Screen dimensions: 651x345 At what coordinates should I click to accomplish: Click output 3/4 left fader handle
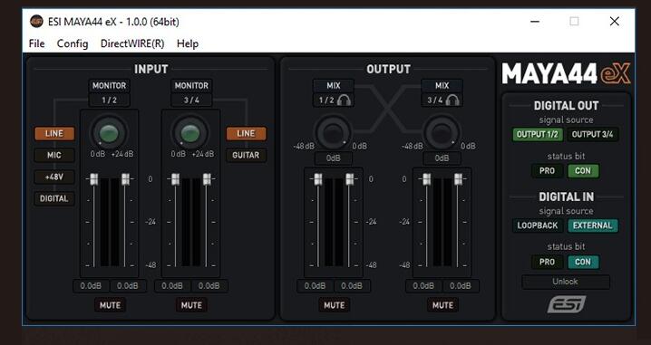[x=426, y=179]
